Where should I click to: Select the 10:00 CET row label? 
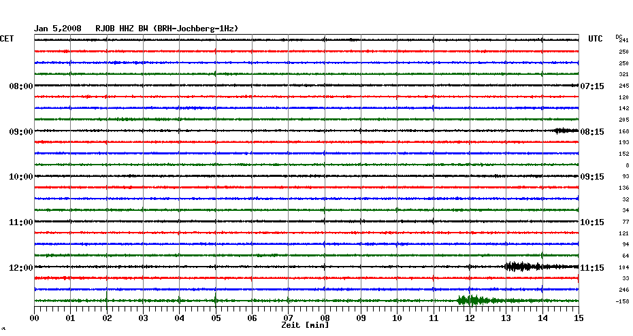21,177
